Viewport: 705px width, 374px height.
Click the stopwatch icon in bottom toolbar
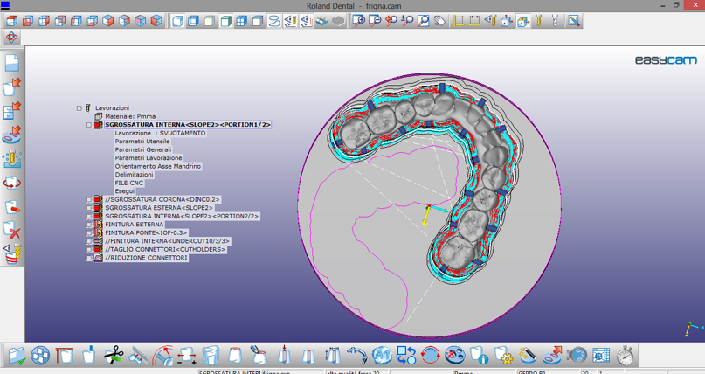(625, 356)
